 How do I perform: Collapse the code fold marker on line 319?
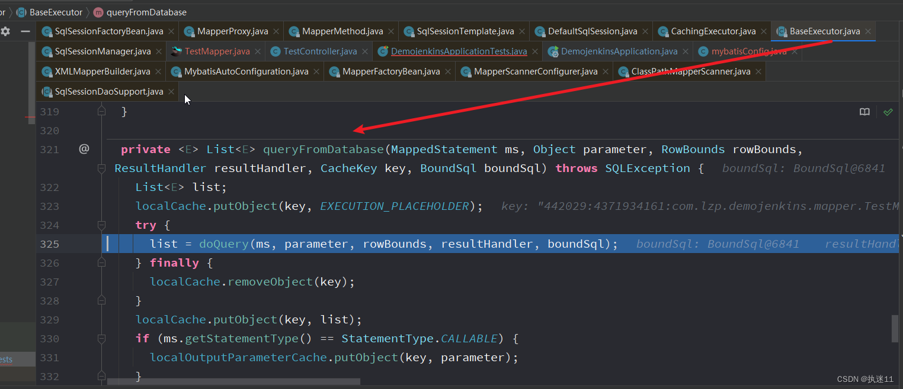(x=101, y=111)
